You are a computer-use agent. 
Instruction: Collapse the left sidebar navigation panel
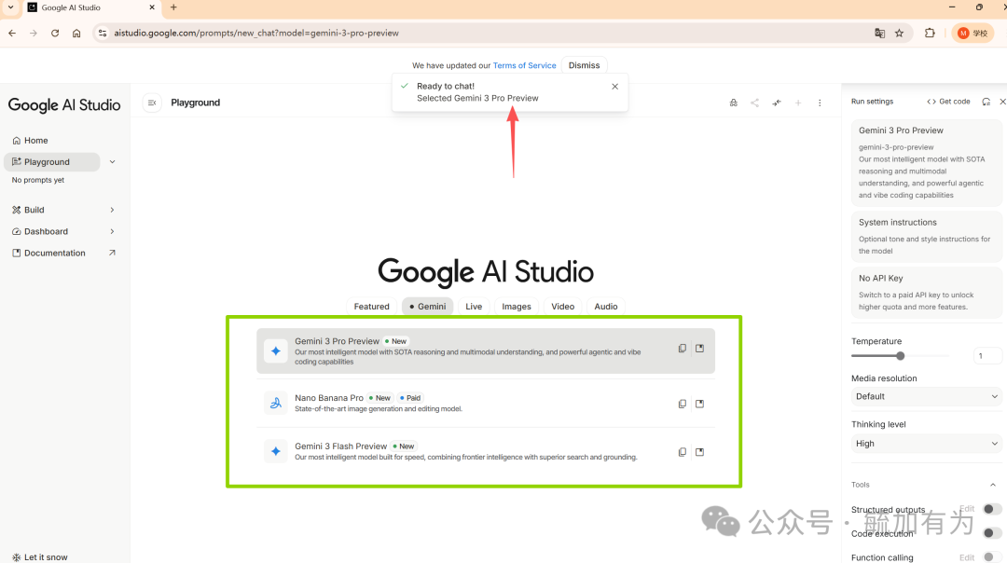click(152, 103)
